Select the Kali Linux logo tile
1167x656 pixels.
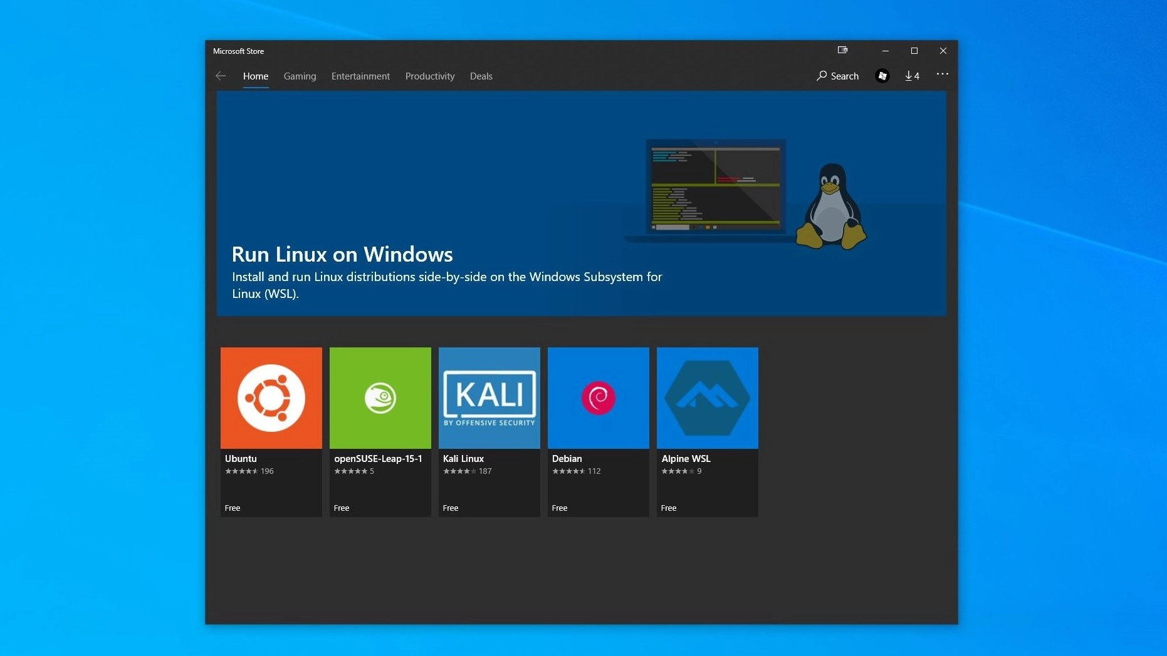pos(489,398)
